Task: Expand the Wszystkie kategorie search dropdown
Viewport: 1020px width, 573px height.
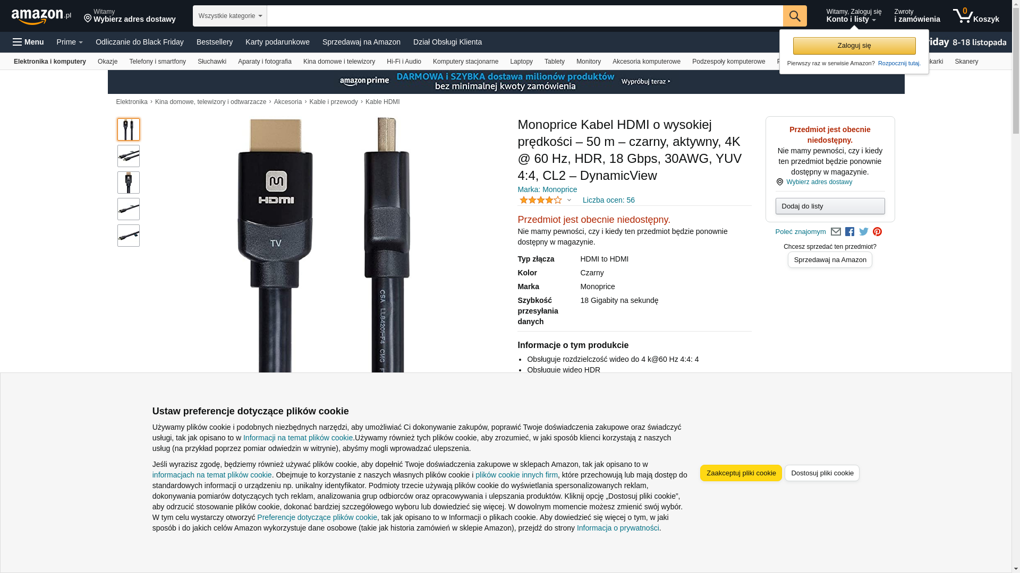Action: click(230, 16)
